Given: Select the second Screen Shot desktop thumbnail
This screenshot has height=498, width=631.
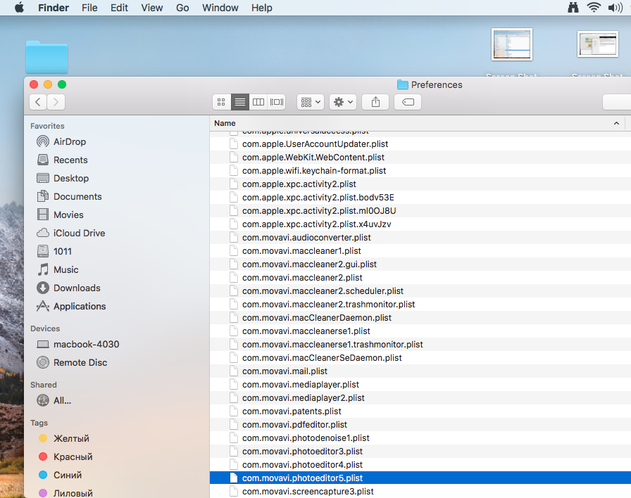Looking at the screenshot, I should (598, 44).
